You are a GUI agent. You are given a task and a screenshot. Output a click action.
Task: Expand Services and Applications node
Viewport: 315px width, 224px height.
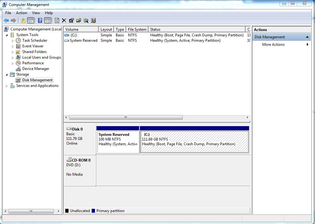coord(7,86)
